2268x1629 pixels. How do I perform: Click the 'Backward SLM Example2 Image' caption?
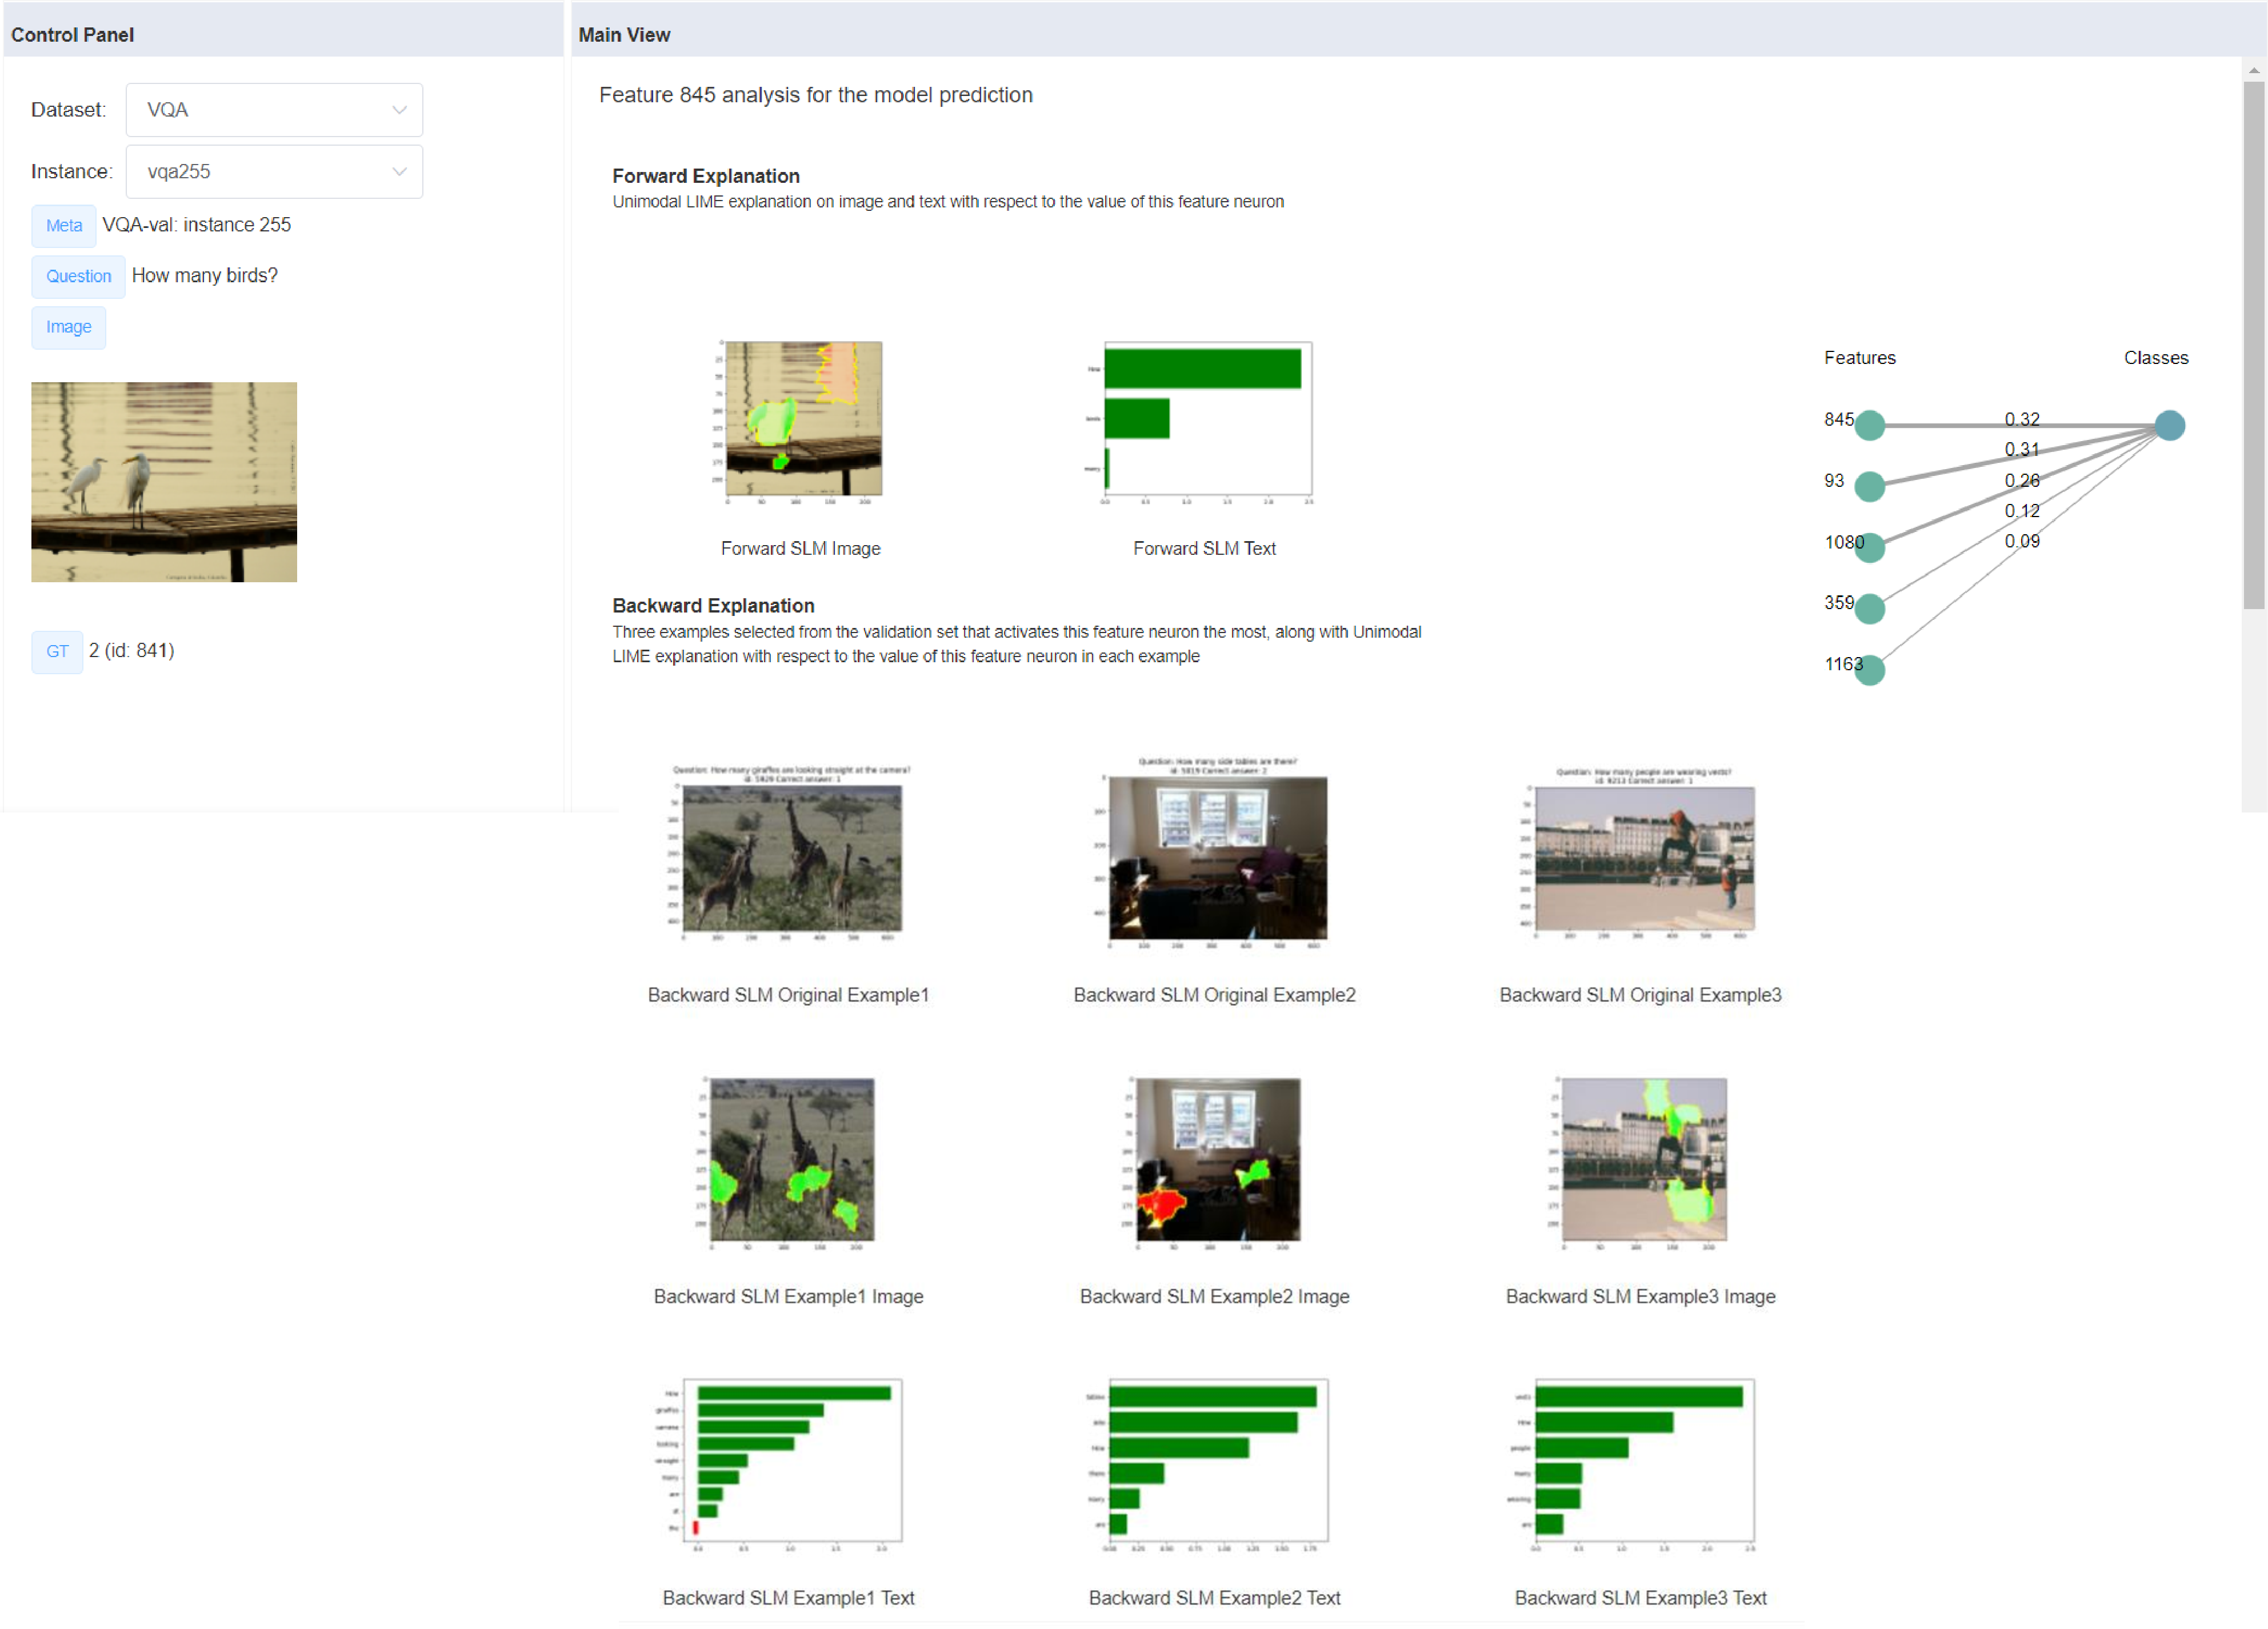[x=1214, y=1297]
